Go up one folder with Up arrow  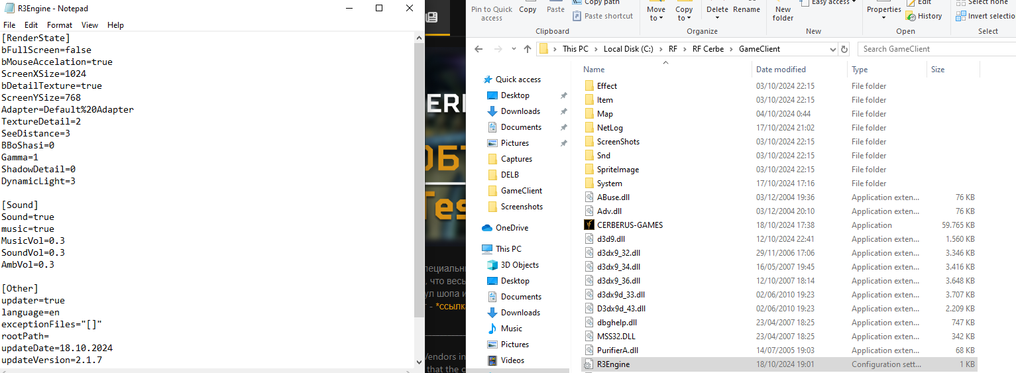(x=528, y=49)
